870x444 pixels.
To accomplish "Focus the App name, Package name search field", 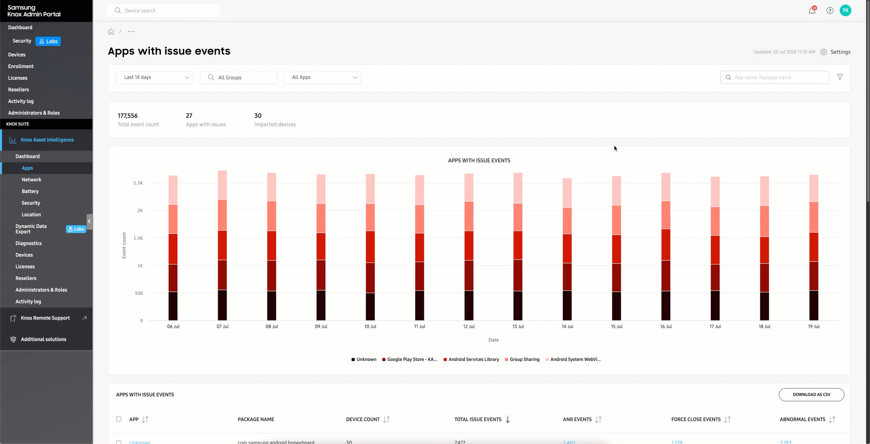I will point(775,77).
